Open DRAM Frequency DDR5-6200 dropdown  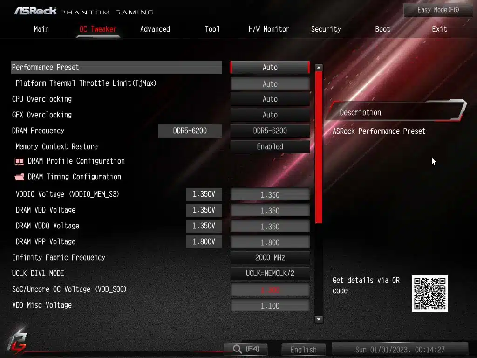tap(270, 131)
